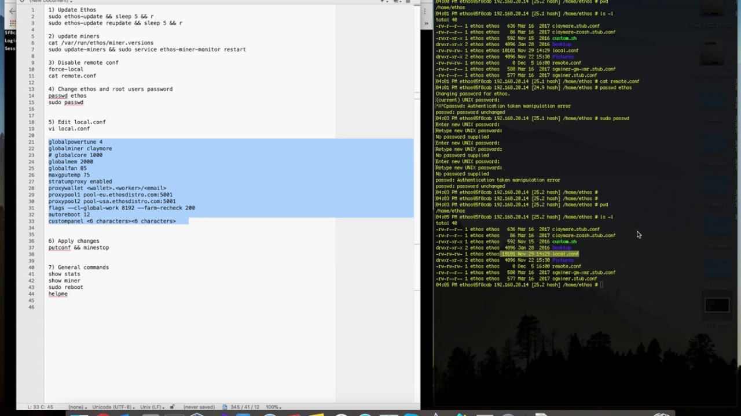
Task: Click the document statistics icon in status bar
Action: point(225,407)
